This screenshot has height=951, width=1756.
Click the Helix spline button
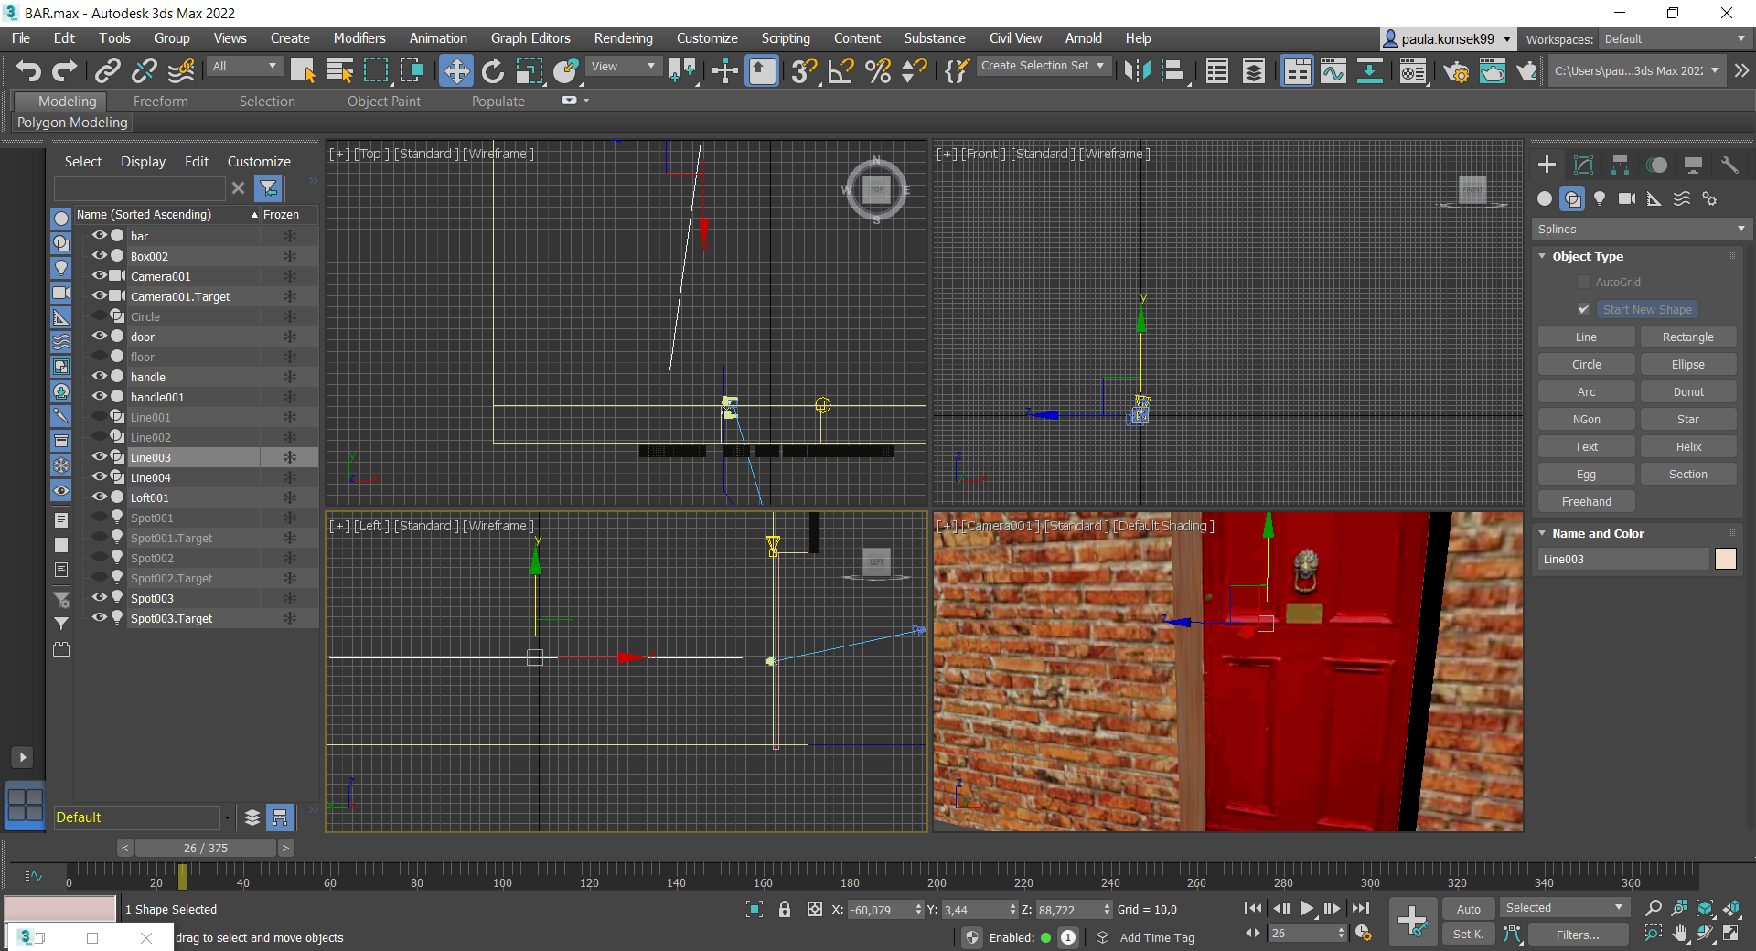(x=1687, y=447)
